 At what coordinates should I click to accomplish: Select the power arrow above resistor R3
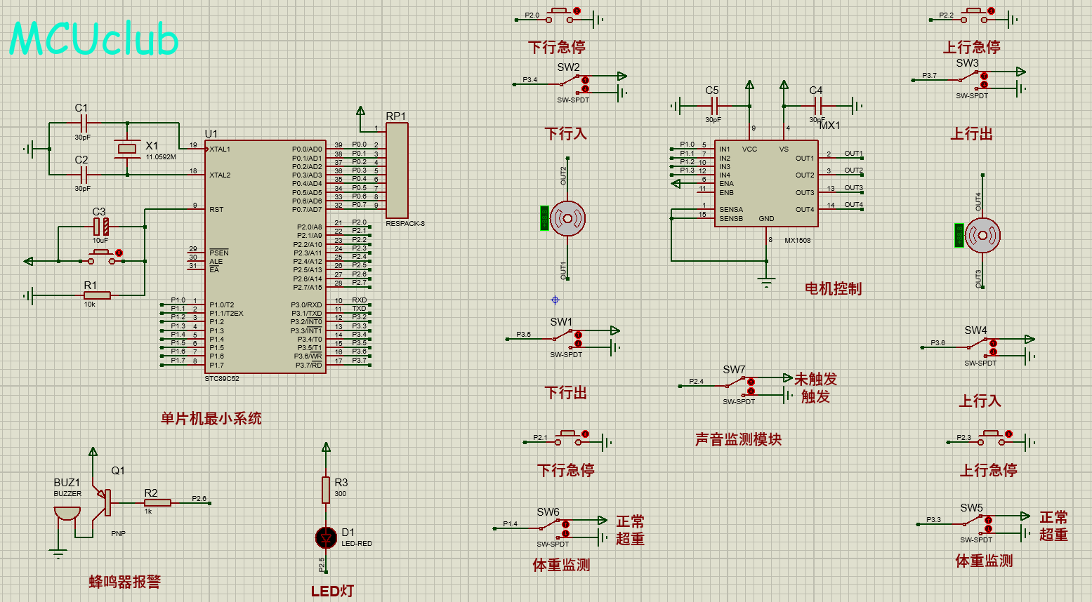click(x=326, y=448)
